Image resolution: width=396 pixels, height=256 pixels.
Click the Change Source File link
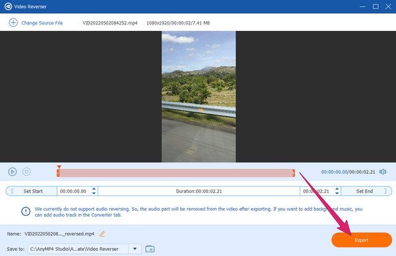coord(42,23)
